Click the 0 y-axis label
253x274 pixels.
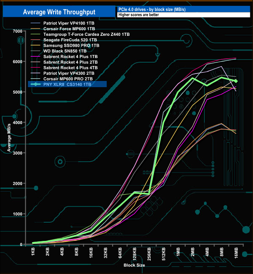pyautogui.click(x=21, y=244)
